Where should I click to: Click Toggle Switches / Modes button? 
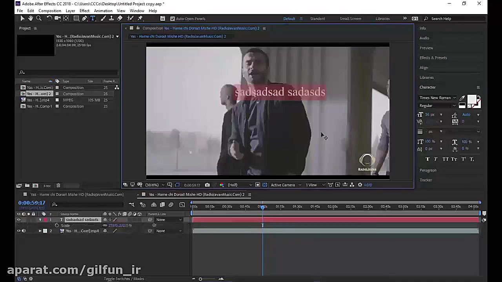pos(124,279)
